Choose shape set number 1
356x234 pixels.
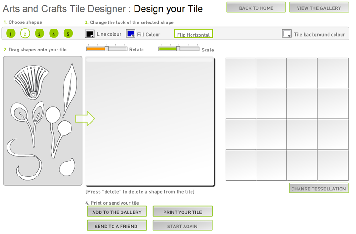pyautogui.click(x=11, y=34)
